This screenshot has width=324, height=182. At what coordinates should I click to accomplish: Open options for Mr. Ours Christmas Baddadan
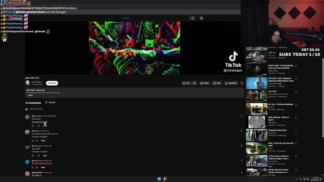(296, 105)
